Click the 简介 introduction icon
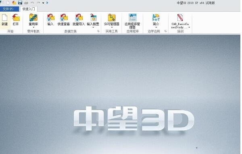The width and height of the screenshot is (242, 154). coord(156,18)
